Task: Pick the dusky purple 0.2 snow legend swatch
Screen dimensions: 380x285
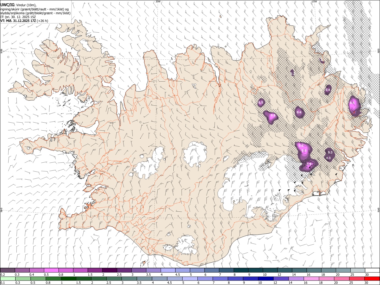Action: coord(8,270)
